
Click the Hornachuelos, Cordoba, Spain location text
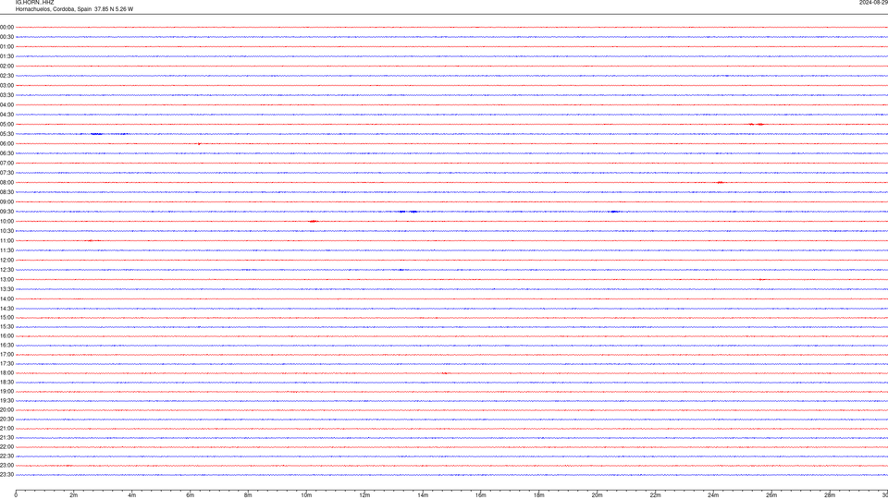(x=54, y=9)
